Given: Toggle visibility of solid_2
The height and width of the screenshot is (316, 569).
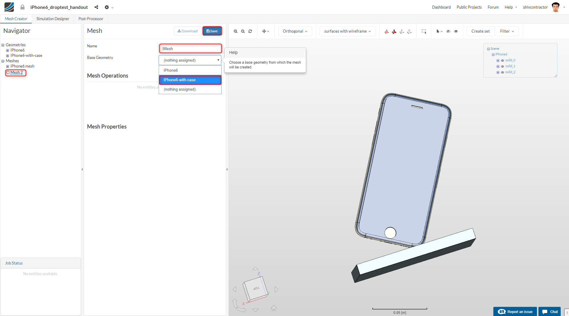Looking at the screenshot, I should (x=503, y=72).
